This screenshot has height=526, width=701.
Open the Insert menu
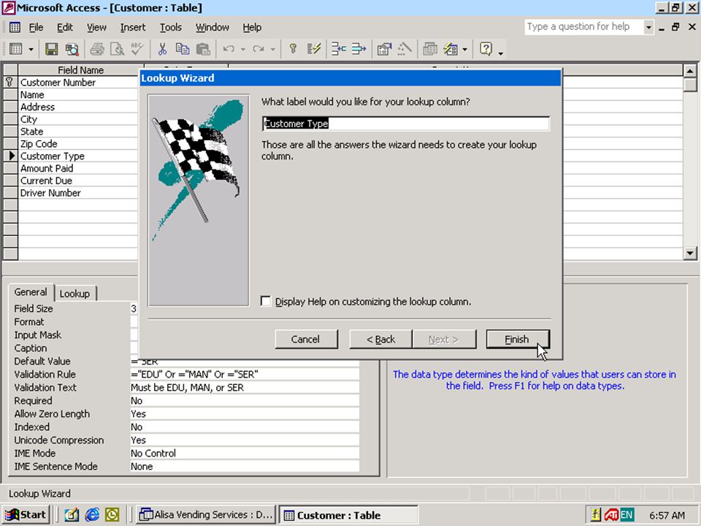(x=133, y=27)
